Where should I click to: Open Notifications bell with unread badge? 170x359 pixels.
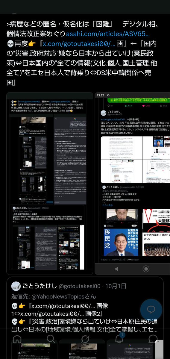point(119,339)
